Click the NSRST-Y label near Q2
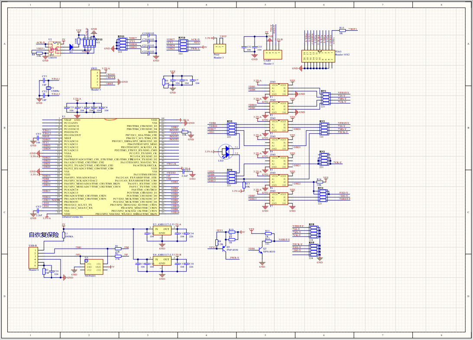This screenshot has height=340, width=473. tap(284, 240)
